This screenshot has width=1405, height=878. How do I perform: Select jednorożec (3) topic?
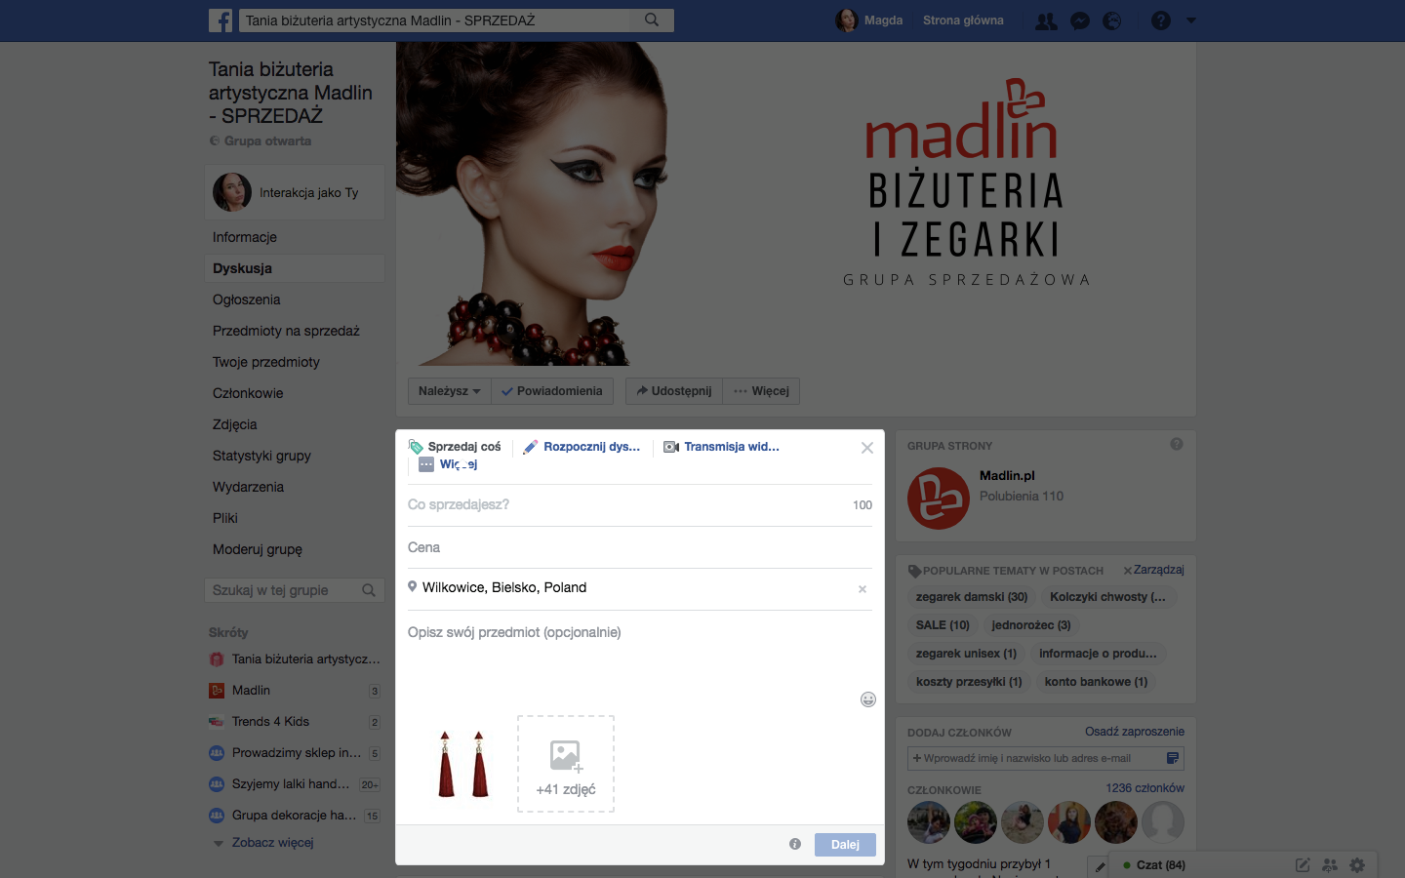(1031, 625)
